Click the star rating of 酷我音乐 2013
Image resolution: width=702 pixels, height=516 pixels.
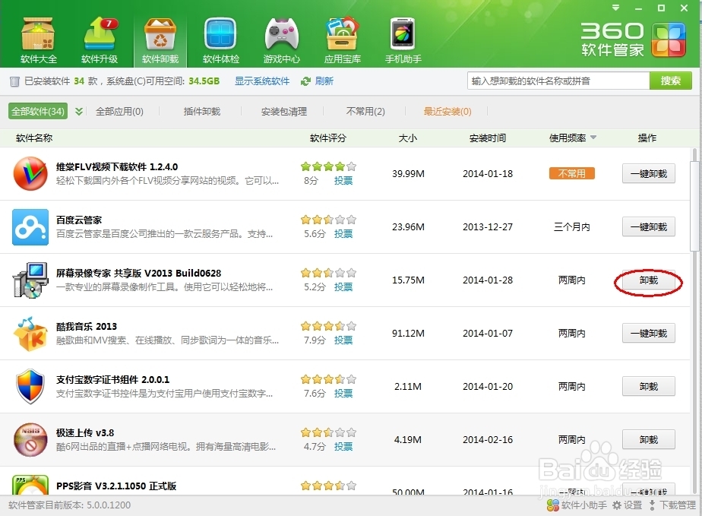(329, 326)
